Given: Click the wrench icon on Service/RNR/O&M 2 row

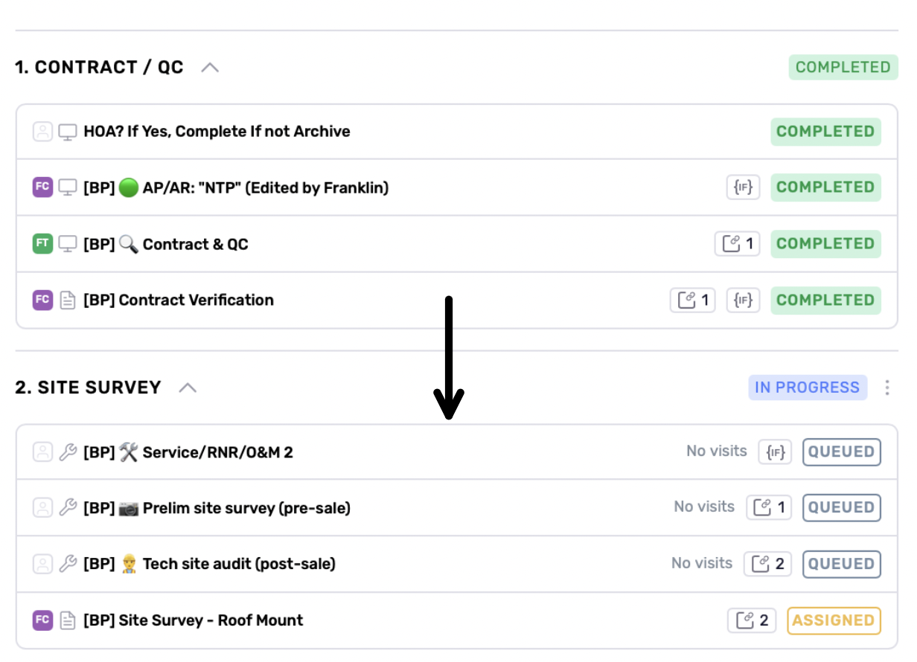Looking at the screenshot, I should pos(68,452).
